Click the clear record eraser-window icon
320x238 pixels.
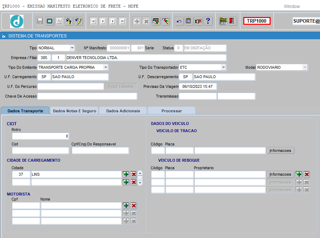[x=156, y=21]
